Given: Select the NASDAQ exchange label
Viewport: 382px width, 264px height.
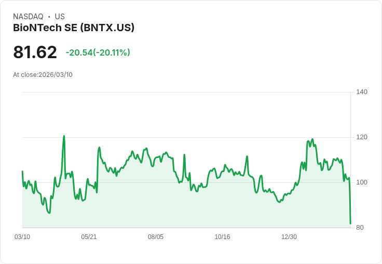Looking at the screenshot, I should tap(28, 17).
